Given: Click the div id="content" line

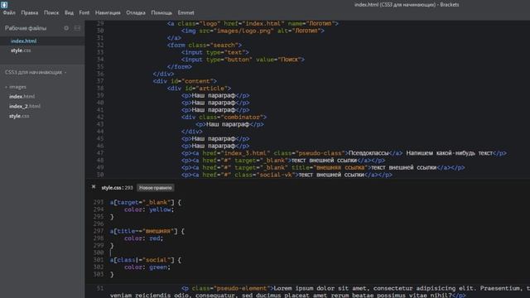Looking at the screenshot, I should (185, 81).
